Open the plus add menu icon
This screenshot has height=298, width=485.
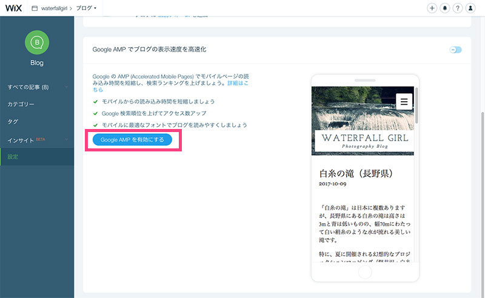(432, 8)
